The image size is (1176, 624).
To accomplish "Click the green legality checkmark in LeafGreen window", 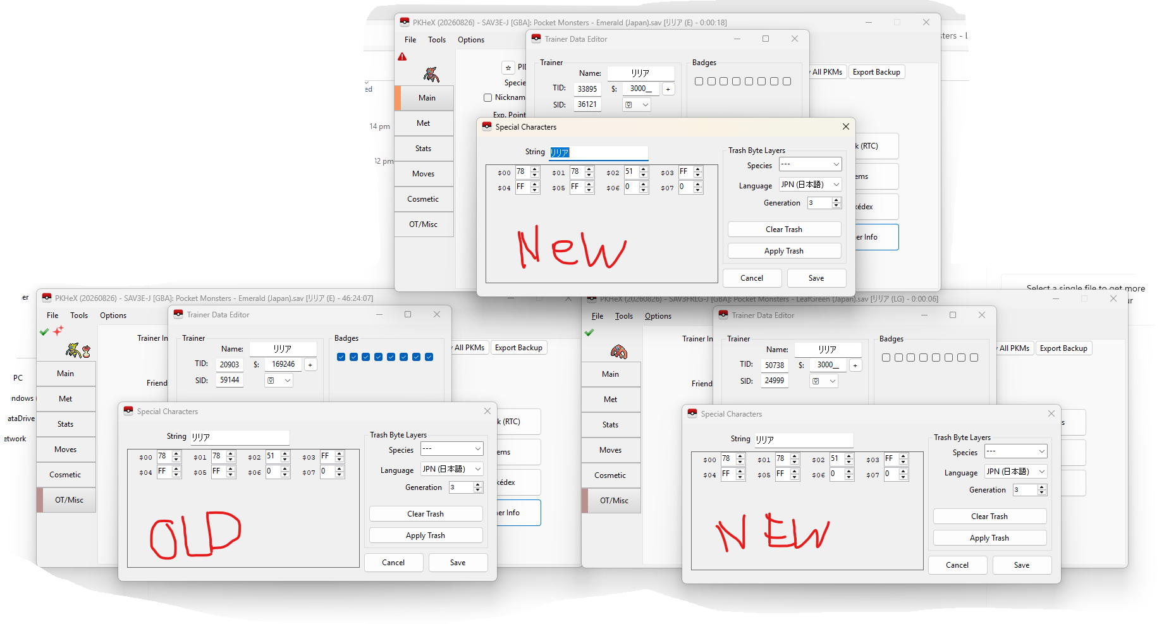I will click(x=589, y=333).
